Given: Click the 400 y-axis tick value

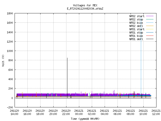Looking at the screenshot, I should (11, 79).
